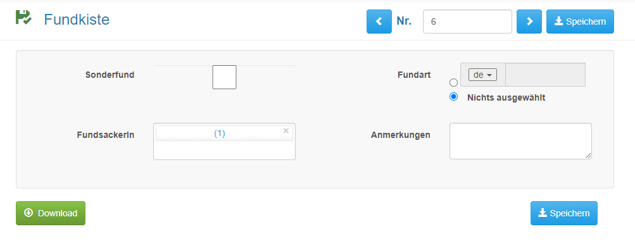The width and height of the screenshot is (635, 248).
Task: Focus the Nr. number input field
Action: point(467,22)
